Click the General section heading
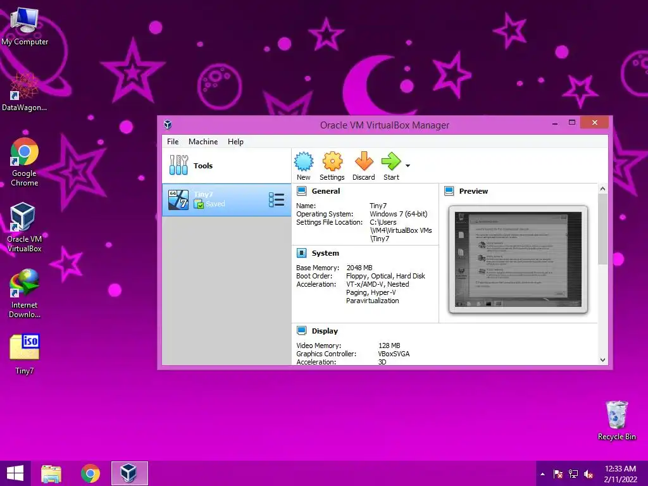648x486 pixels. pos(326,191)
